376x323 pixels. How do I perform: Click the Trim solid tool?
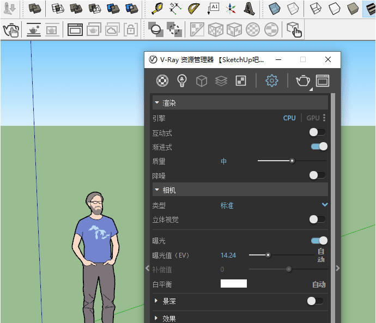click(113, 9)
